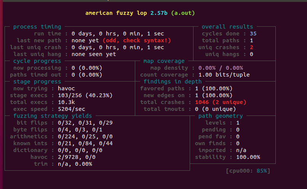Click the cycles done value '35'
This screenshot has height=189, width=307.
(x=253, y=34)
